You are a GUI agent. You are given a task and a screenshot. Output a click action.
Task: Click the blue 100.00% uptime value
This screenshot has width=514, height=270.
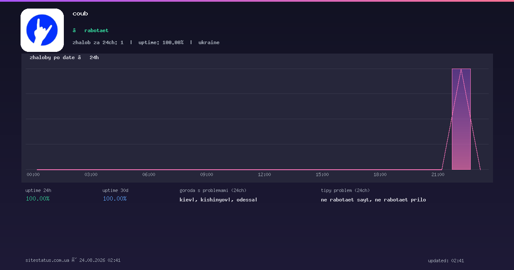click(x=115, y=198)
